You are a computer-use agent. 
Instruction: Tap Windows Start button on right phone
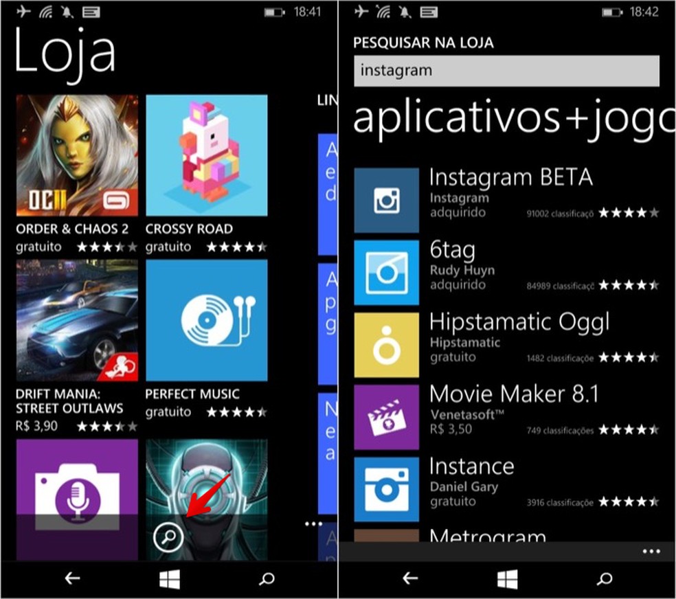tap(507, 579)
